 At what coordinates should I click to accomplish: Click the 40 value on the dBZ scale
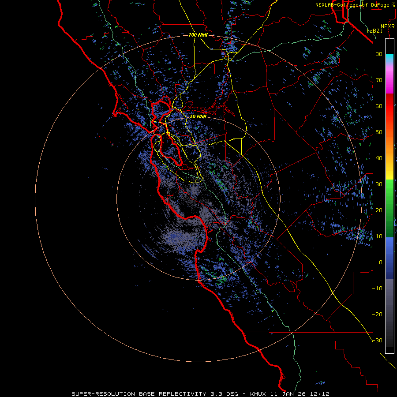(x=379, y=158)
